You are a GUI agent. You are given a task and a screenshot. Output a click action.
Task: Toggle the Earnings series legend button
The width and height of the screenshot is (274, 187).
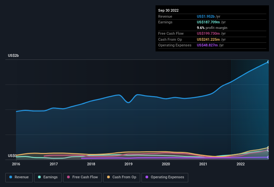point(48,177)
